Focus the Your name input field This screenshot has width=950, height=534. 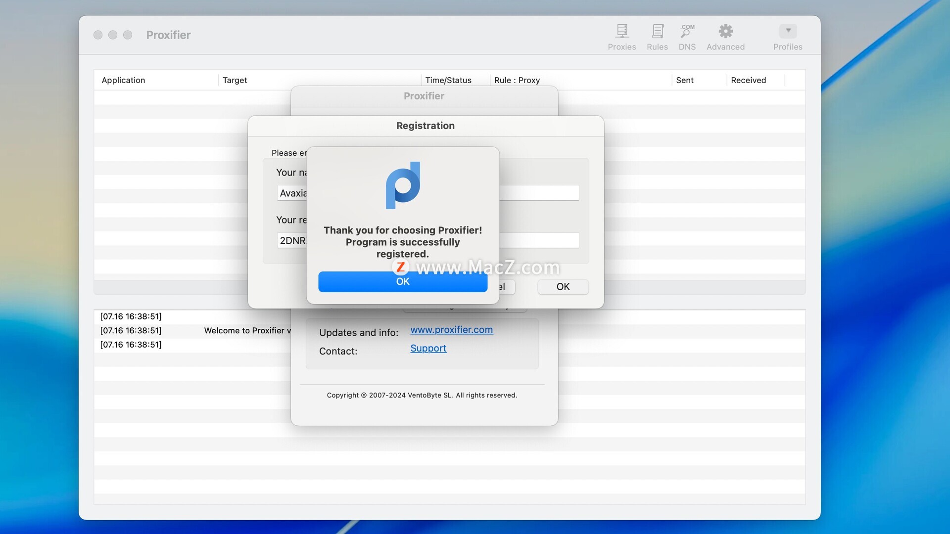coord(428,193)
